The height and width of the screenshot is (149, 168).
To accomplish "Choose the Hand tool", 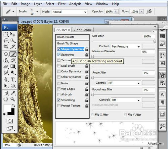I will coord(6,99).
